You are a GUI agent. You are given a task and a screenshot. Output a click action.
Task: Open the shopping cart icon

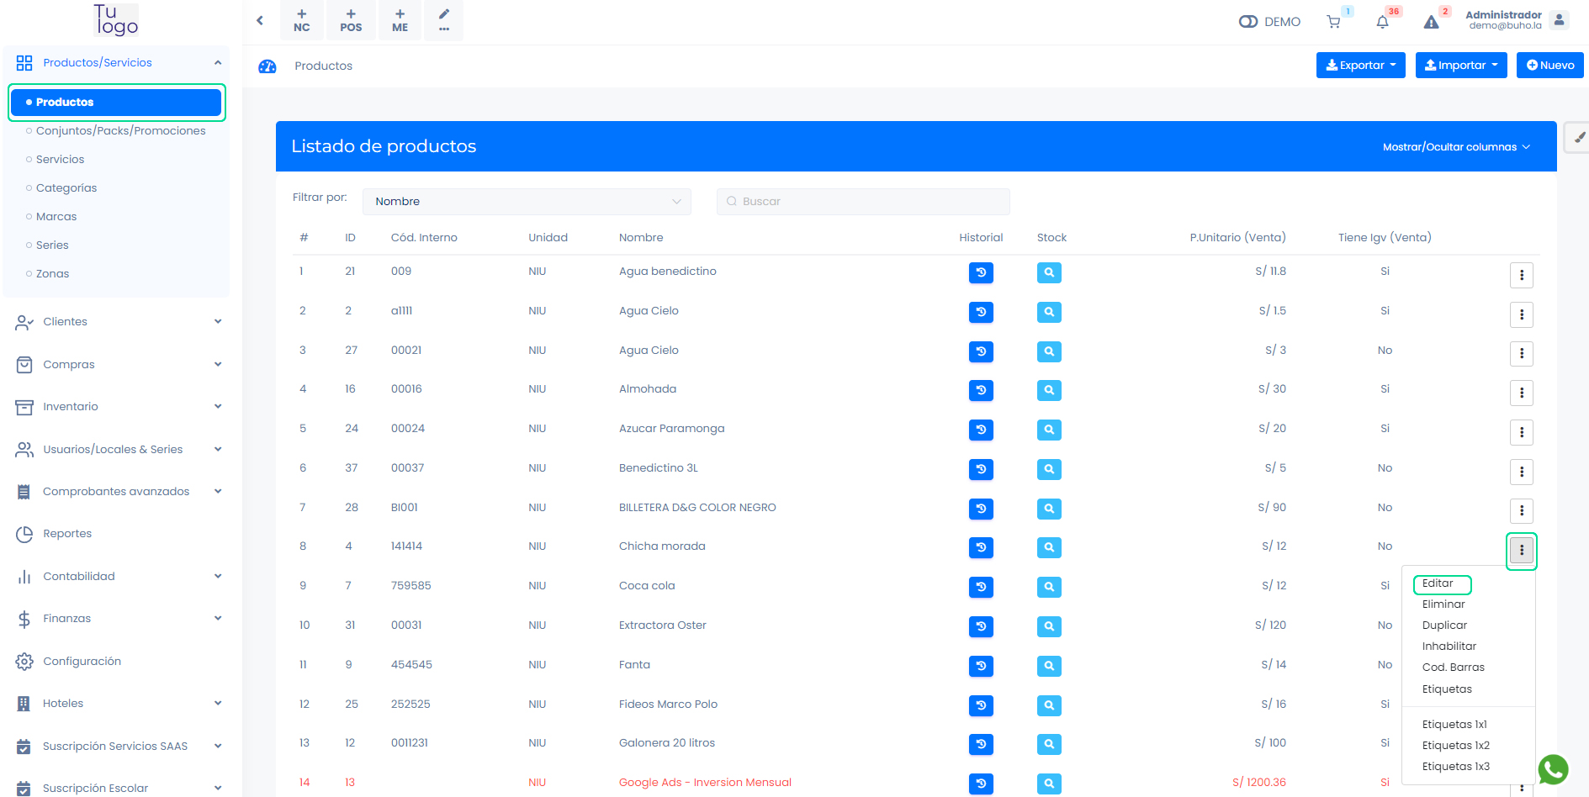[1333, 22]
